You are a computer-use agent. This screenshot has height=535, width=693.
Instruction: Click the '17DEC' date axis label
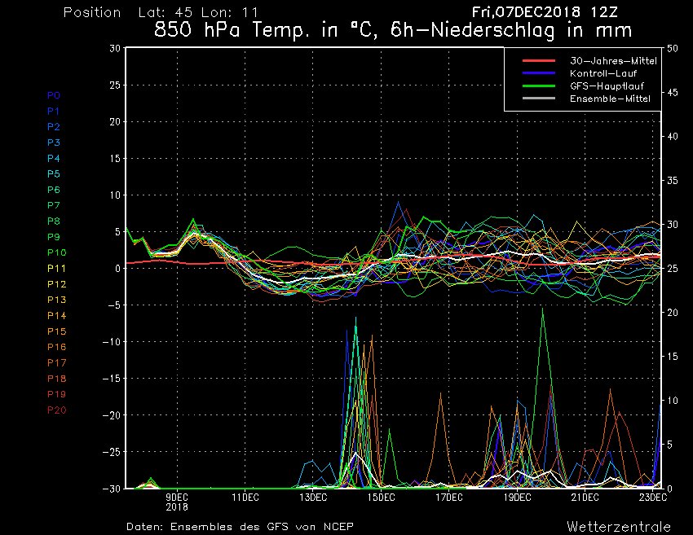(x=449, y=498)
